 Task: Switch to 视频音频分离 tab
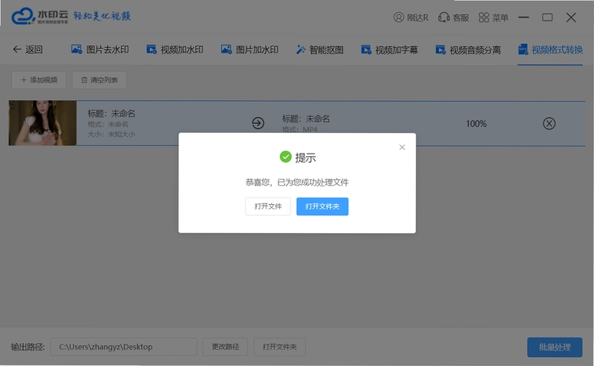[468, 50]
